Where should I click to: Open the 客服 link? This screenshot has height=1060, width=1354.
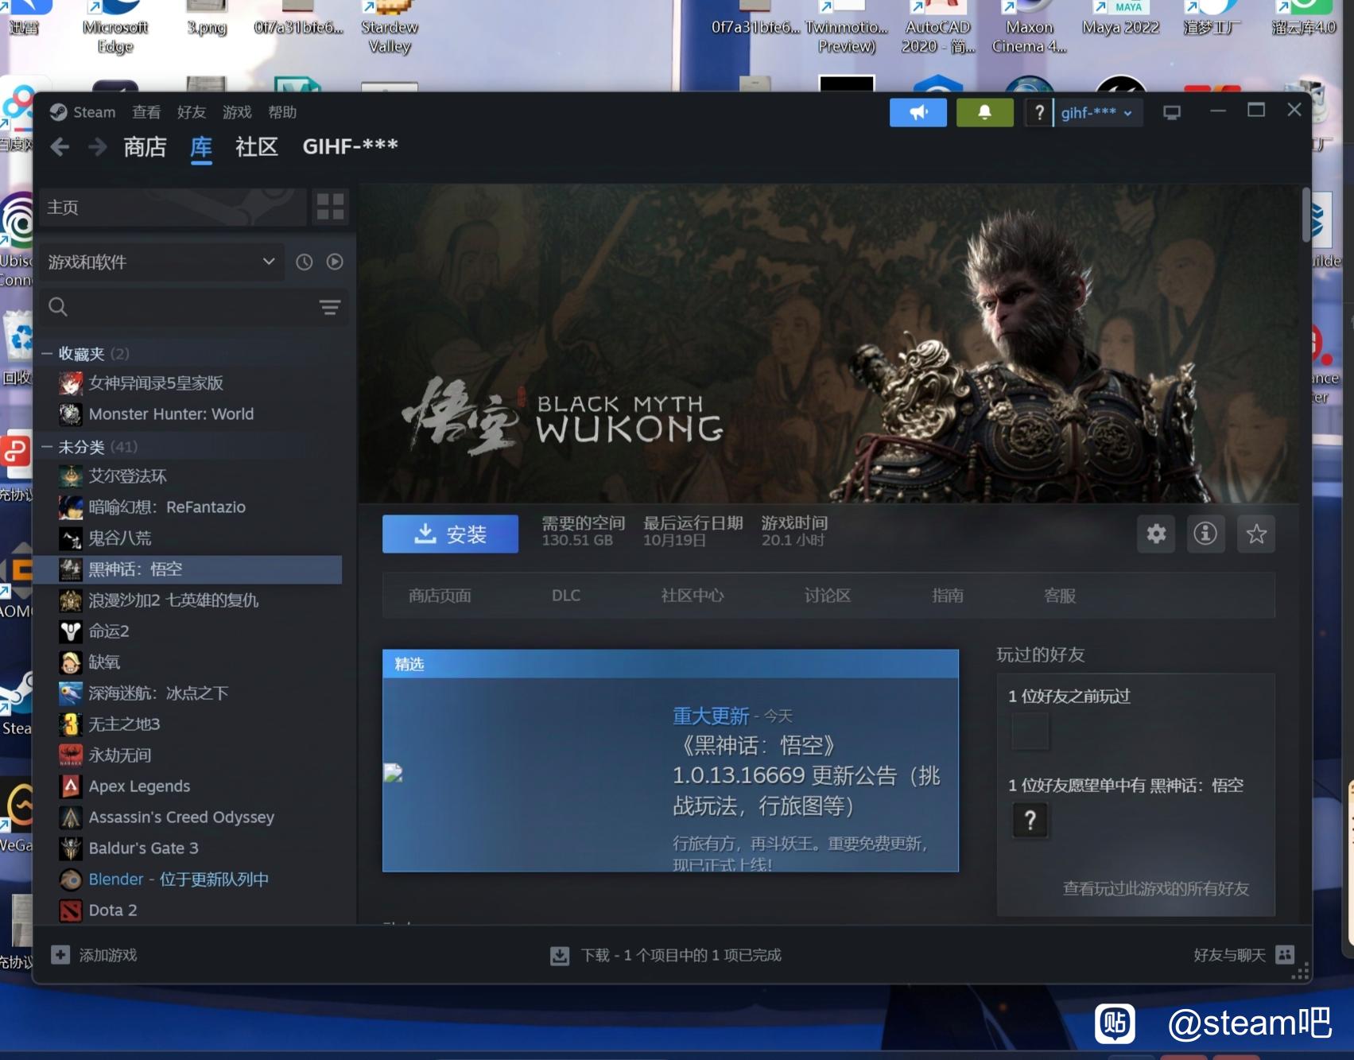[1060, 596]
